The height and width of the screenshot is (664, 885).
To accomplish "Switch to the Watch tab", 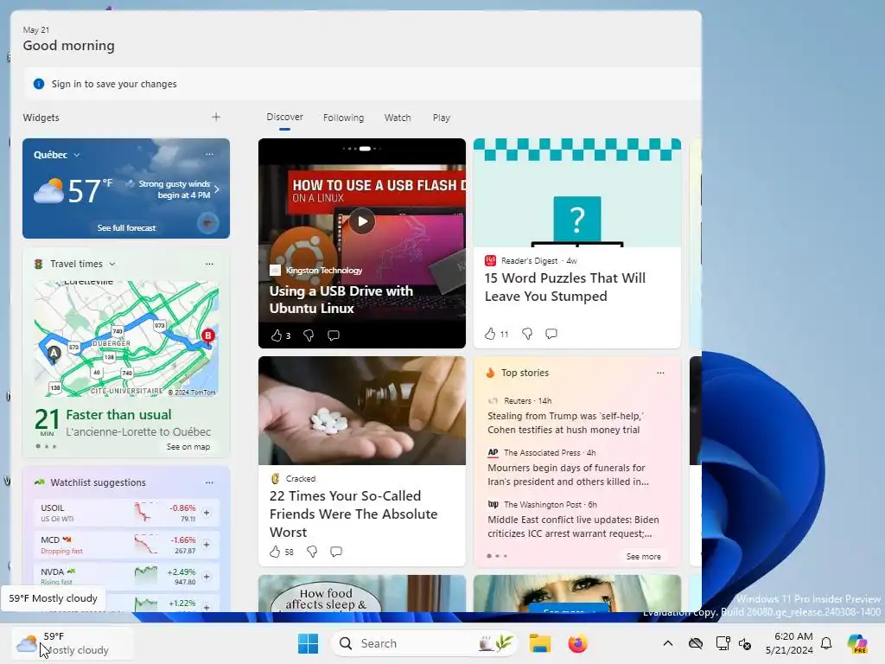I will coord(398,118).
